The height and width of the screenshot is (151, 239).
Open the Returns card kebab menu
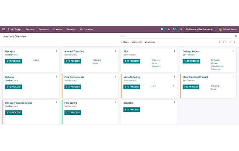[56, 77]
